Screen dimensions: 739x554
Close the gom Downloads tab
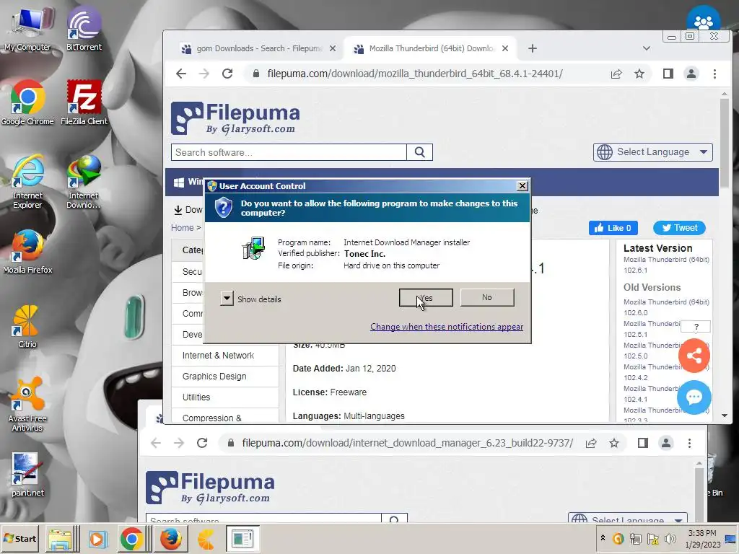[x=332, y=48]
